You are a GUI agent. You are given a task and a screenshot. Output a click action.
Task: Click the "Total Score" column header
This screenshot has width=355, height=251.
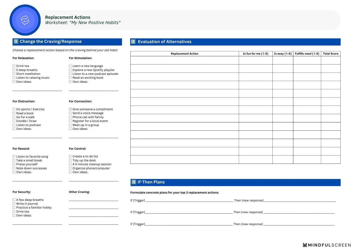coord(331,54)
